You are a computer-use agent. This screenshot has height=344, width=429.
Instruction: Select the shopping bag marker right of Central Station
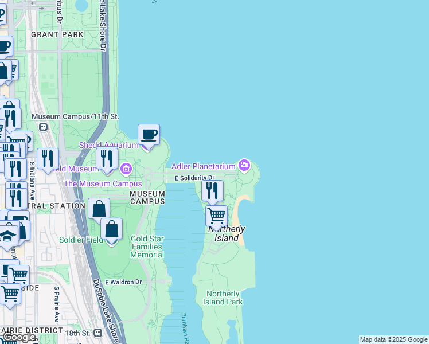point(99,209)
